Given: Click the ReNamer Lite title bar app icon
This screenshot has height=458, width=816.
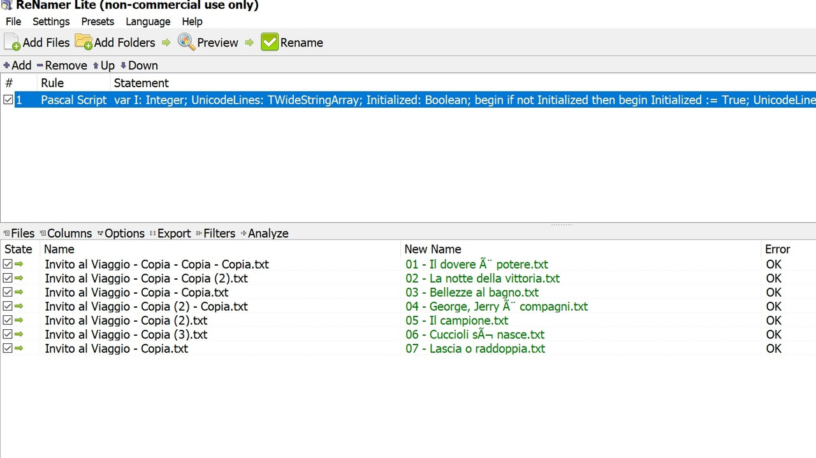Looking at the screenshot, I should point(6,5).
